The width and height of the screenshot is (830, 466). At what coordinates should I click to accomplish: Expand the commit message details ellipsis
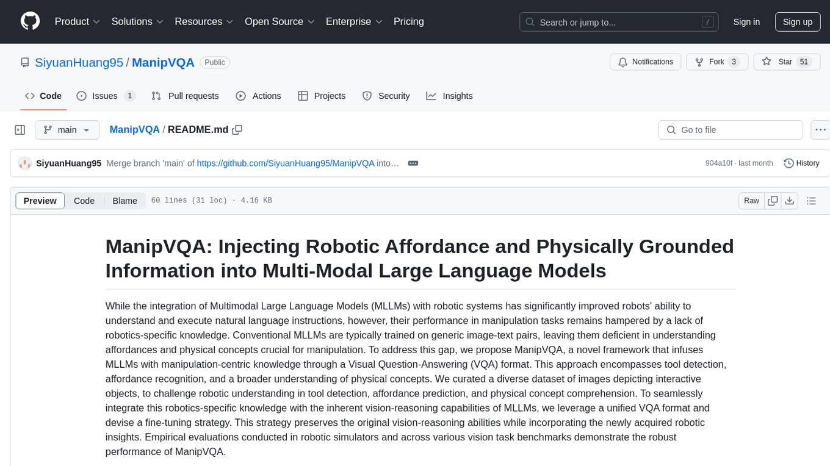click(413, 163)
